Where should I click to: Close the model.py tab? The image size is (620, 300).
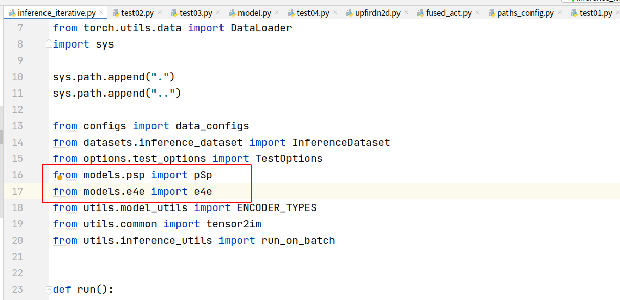[276, 13]
